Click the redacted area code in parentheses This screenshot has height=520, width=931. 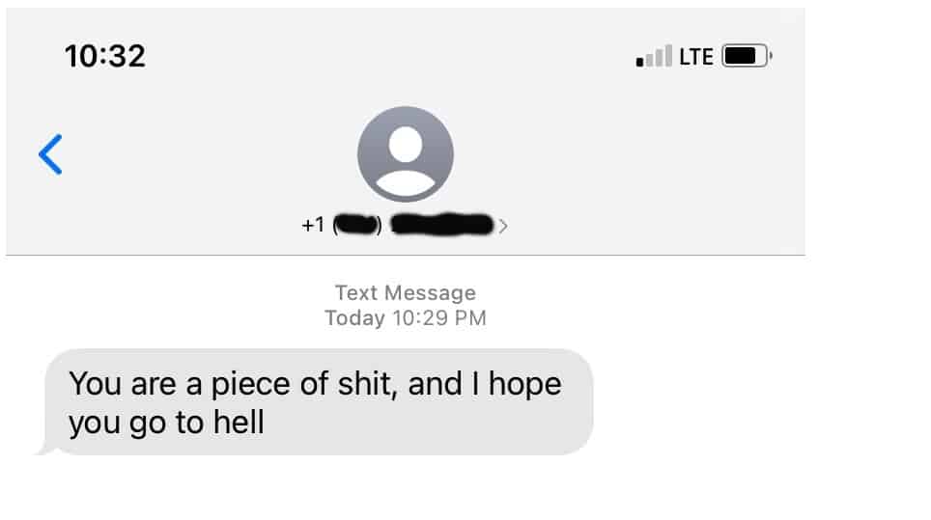pos(357,226)
